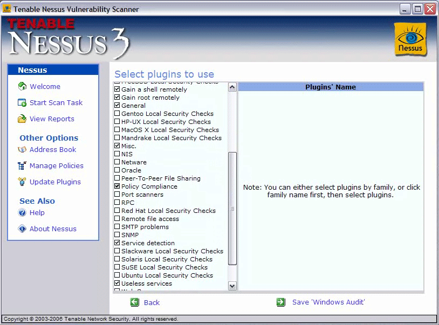
Task: Click the Nessus eye logo badge
Action: (x=410, y=39)
